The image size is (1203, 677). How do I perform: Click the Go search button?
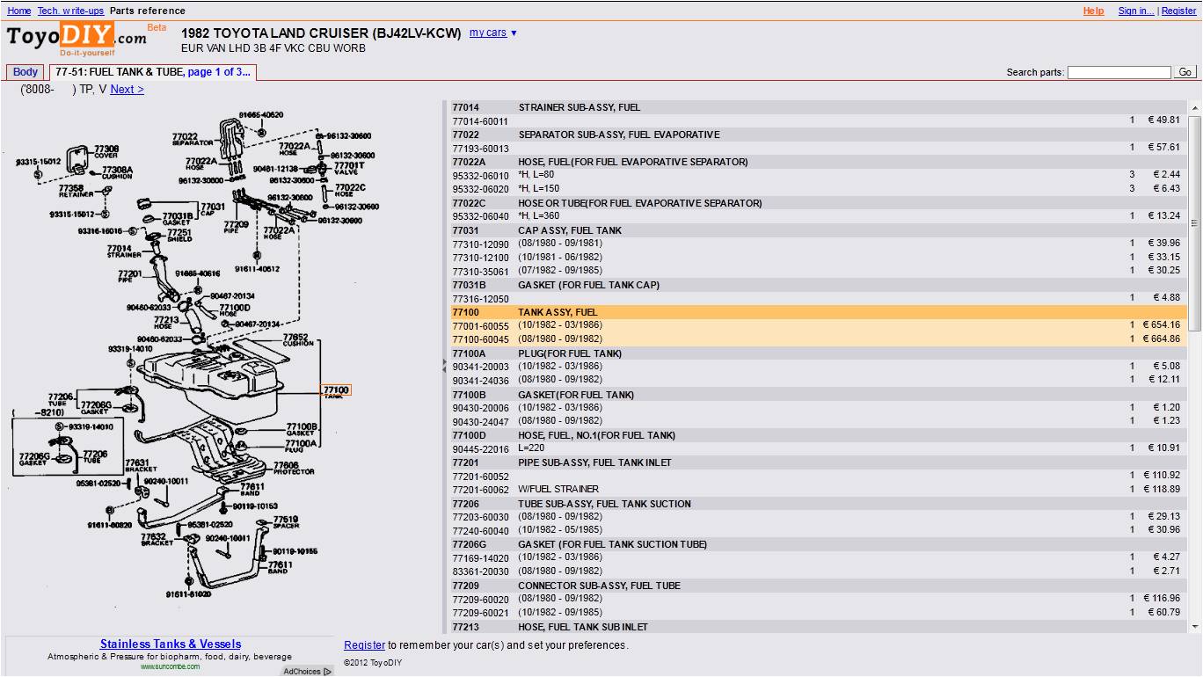[x=1185, y=72]
